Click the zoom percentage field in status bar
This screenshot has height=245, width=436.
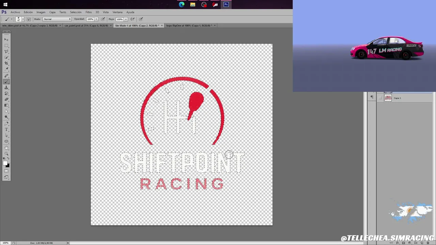[x=5, y=243]
